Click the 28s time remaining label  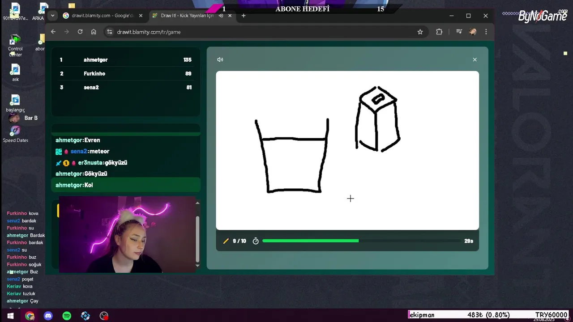pyautogui.click(x=469, y=241)
